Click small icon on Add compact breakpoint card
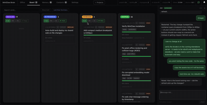Viewport: 207px width, 105px height. point(96,27)
